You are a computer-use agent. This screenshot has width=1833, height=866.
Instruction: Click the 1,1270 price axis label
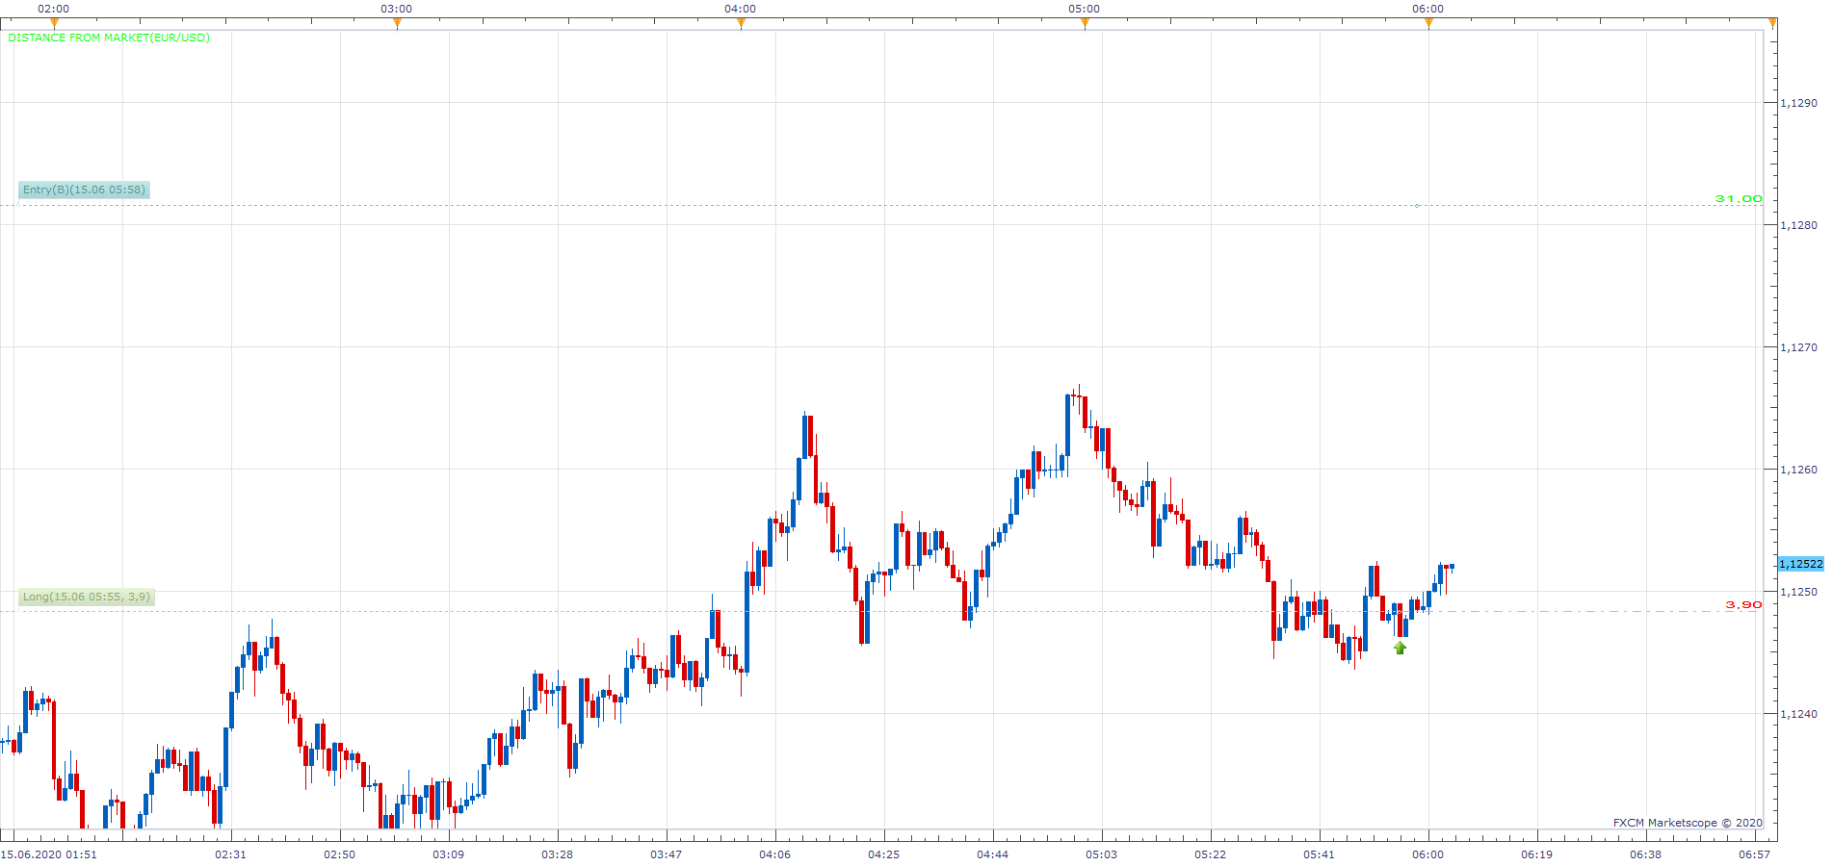[1799, 347]
